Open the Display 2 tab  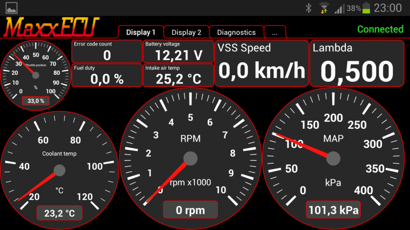coord(186,32)
